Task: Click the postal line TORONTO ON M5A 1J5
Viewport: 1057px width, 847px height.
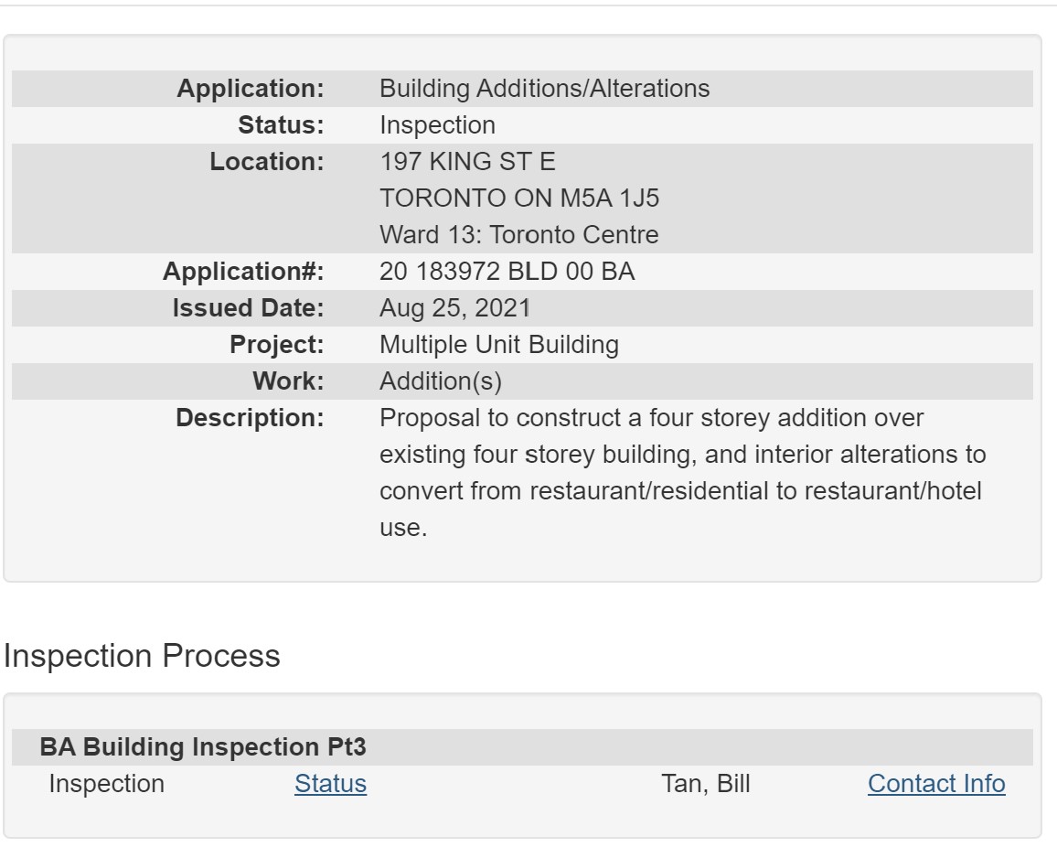Action: pos(518,198)
